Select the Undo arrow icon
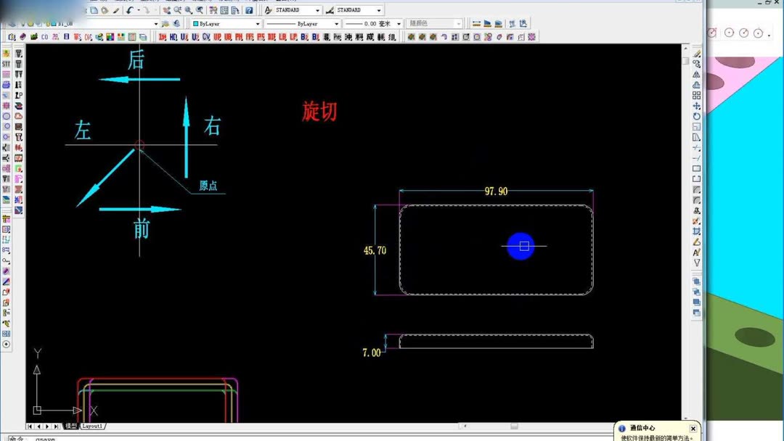This screenshot has width=784, height=441. [129, 9]
